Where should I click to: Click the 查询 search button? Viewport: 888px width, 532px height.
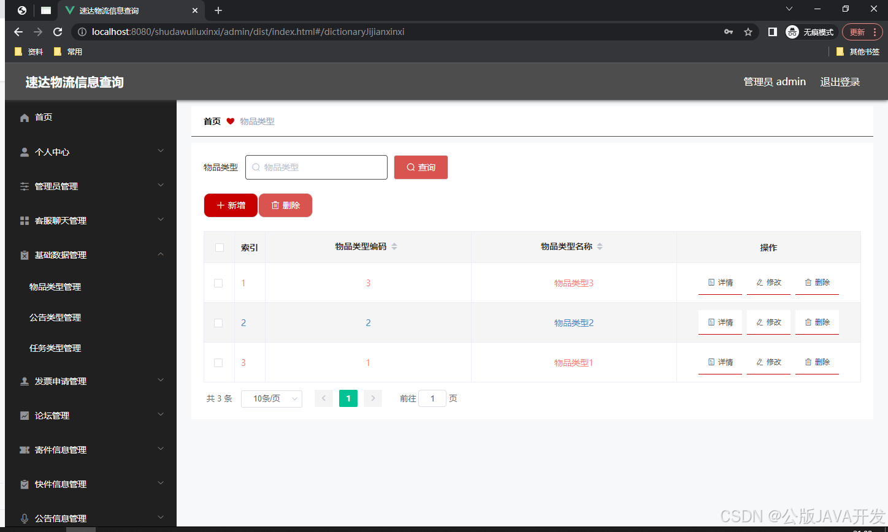tap(421, 167)
